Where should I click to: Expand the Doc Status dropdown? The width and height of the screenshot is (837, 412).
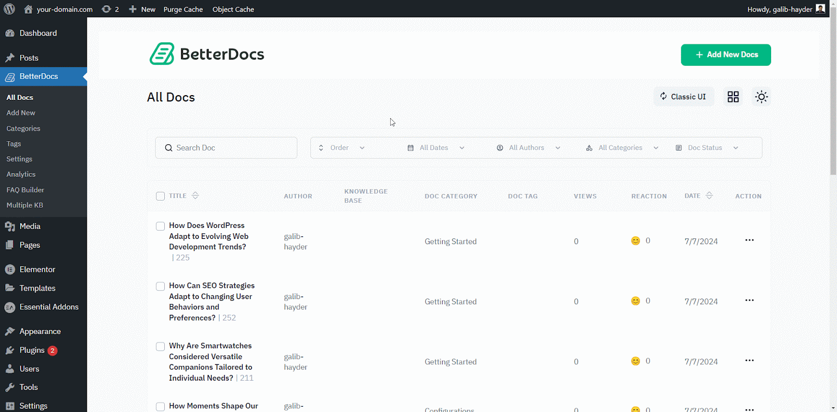click(x=707, y=148)
